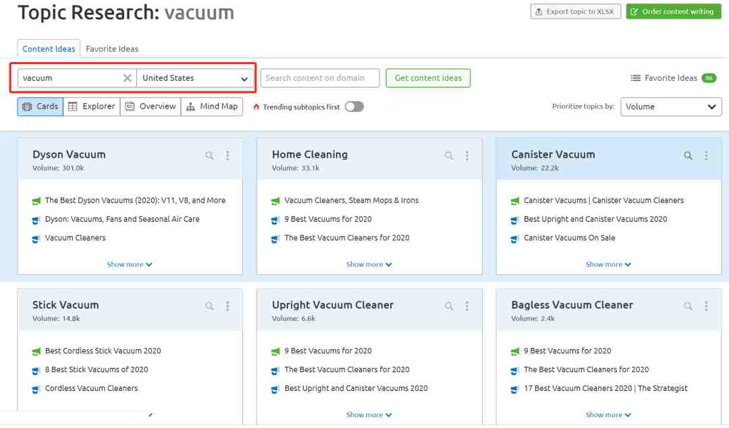Click Export topic to XLSX button
The height and width of the screenshot is (428, 729).
[x=576, y=11]
